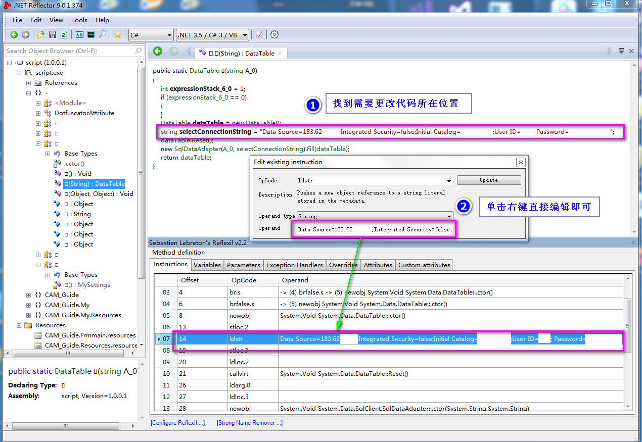Open Options with the gear icon
Viewport: 642px width, 442px height.
pyautogui.click(x=274, y=35)
